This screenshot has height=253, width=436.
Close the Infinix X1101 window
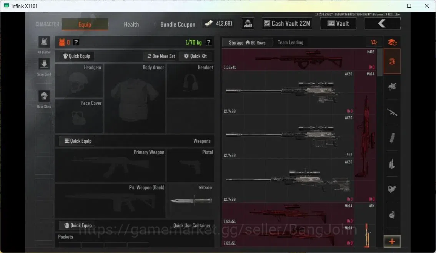pyautogui.click(x=427, y=6)
